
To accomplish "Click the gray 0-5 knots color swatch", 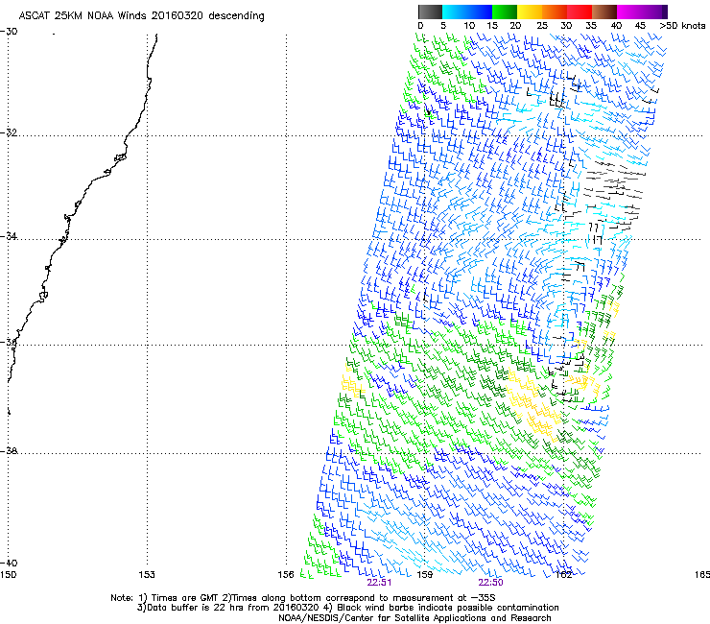I will [430, 12].
